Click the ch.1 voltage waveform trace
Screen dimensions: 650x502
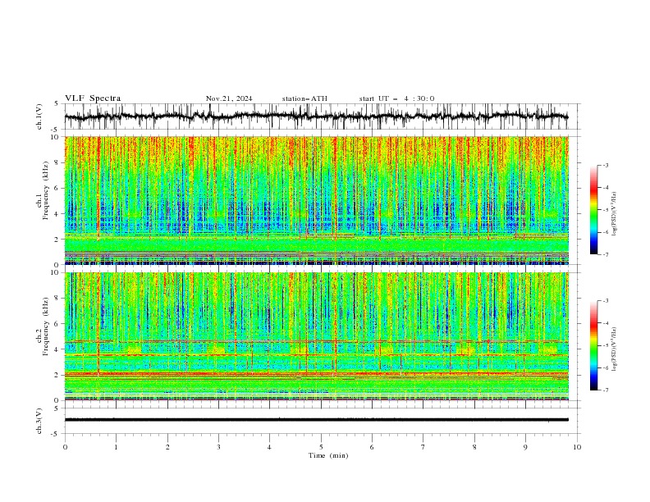[x=316, y=116]
